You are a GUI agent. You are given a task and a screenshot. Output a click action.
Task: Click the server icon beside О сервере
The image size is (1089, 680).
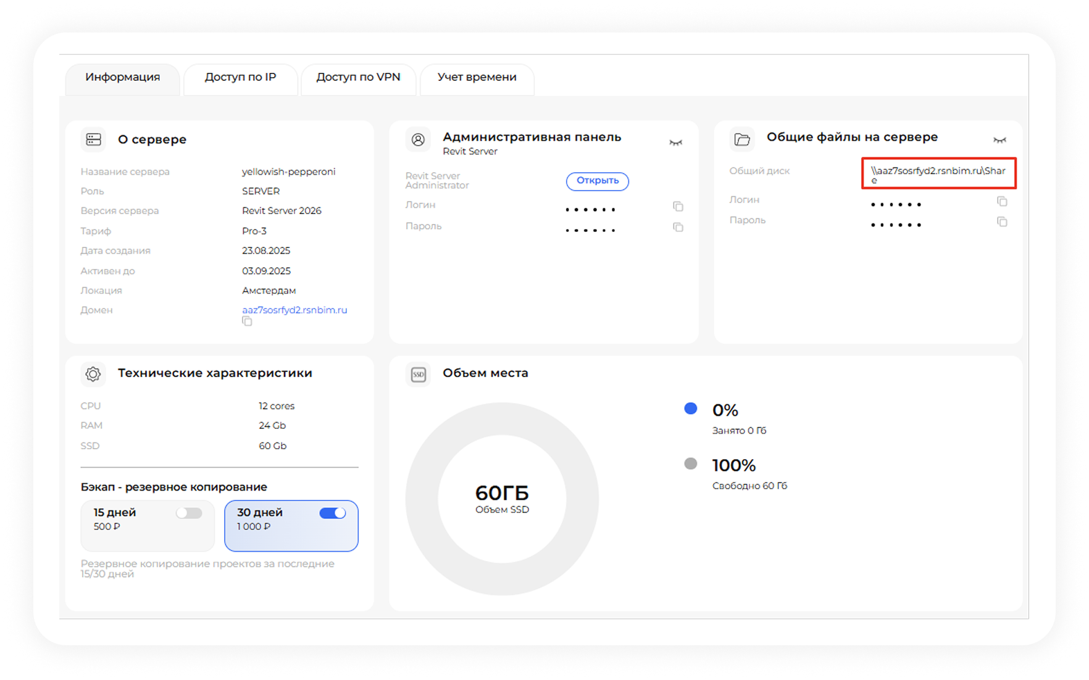[x=94, y=139]
